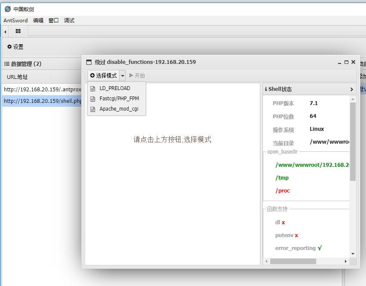
Task: Open the 编辑 menu
Action: pos(38,21)
